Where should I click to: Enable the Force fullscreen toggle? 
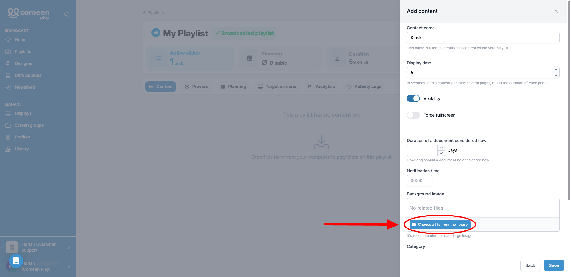click(x=413, y=115)
